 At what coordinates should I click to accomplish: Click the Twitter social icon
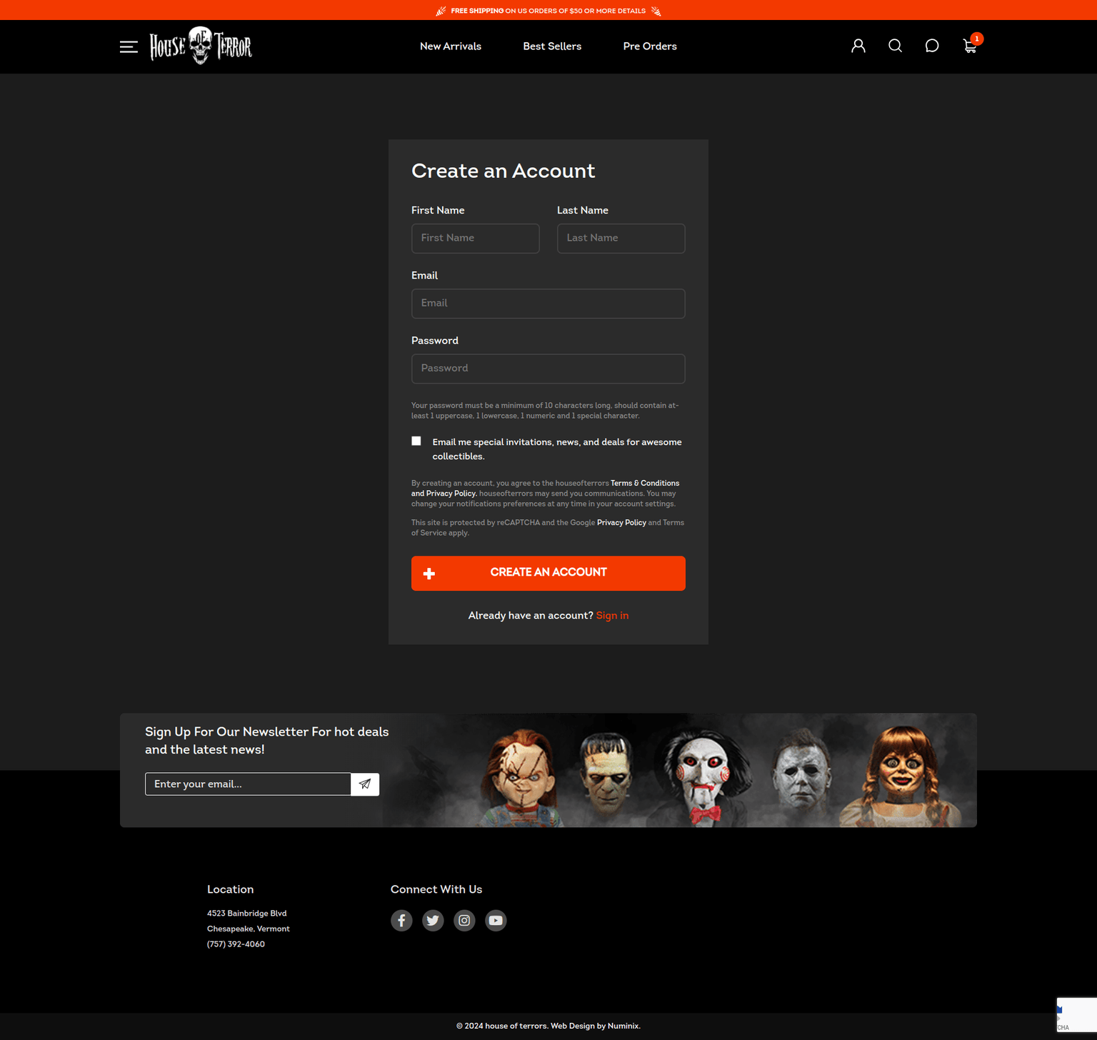click(x=433, y=920)
